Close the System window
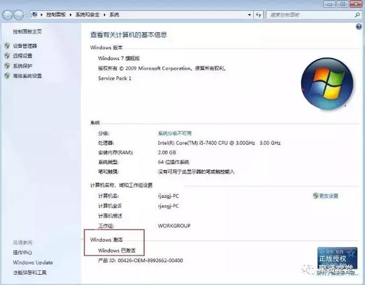Viewport: 365px width, 285px height. point(356,4)
